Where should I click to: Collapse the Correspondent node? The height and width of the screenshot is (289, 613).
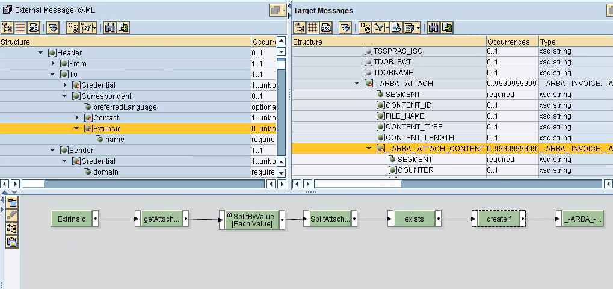pyautogui.click(x=64, y=96)
